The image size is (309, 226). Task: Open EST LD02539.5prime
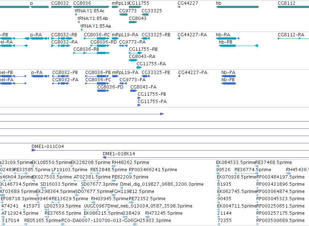pyautogui.click(x=62, y=206)
